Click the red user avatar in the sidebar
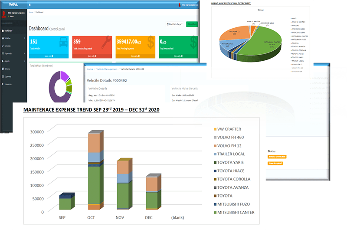 coord(3,15)
